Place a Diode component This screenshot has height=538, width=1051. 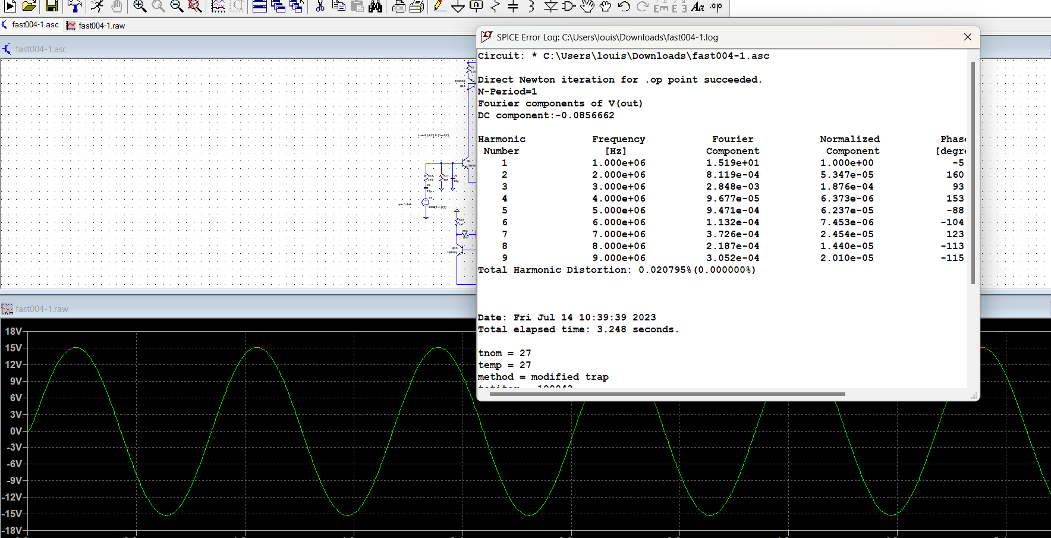coord(550,6)
